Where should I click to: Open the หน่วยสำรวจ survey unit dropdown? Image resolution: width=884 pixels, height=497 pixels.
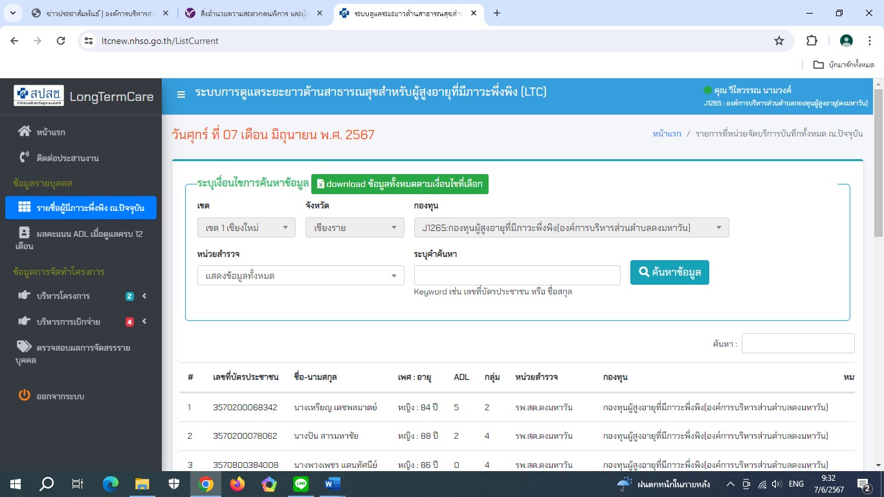(300, 276)
